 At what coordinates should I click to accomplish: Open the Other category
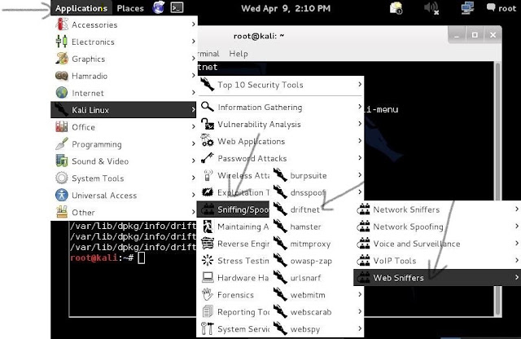124,212
